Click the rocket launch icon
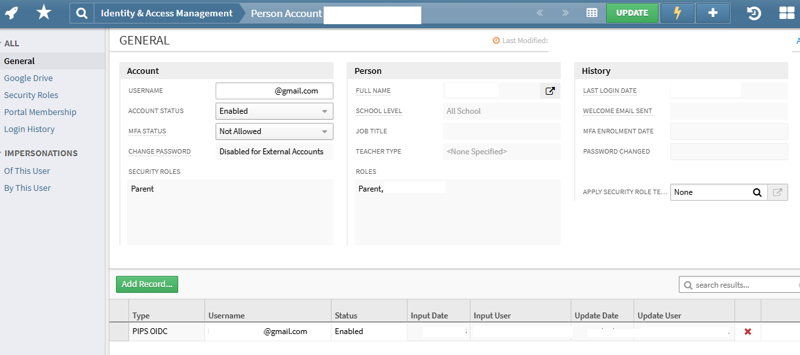This screenshot has height=355, width=800. 11,12
